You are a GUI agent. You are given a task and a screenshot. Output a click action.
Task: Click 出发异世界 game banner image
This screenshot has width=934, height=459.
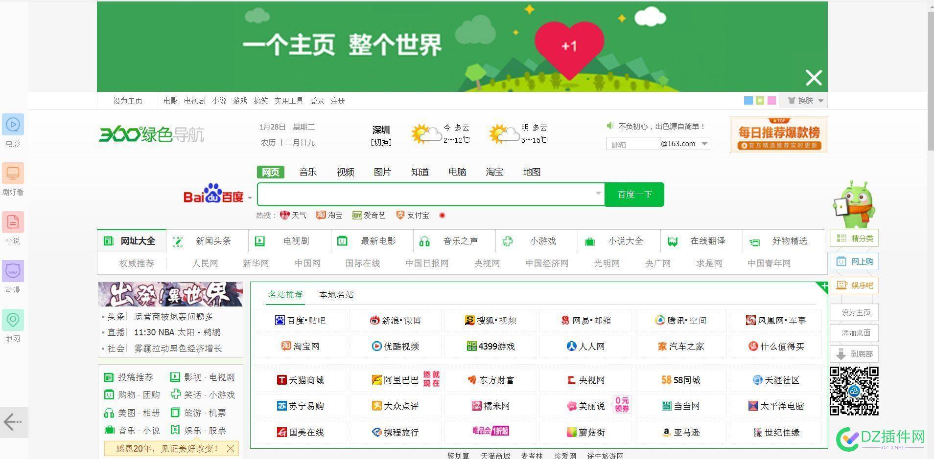coord(170,294)
